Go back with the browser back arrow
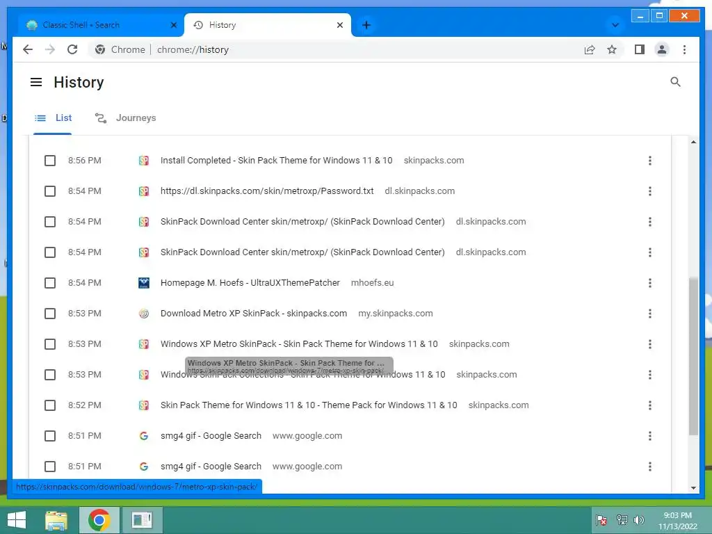The width and height of the screenshot is (712, 534). click(x=28, y=49)
